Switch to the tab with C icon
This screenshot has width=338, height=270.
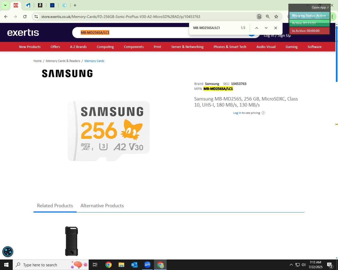point(64,5)
